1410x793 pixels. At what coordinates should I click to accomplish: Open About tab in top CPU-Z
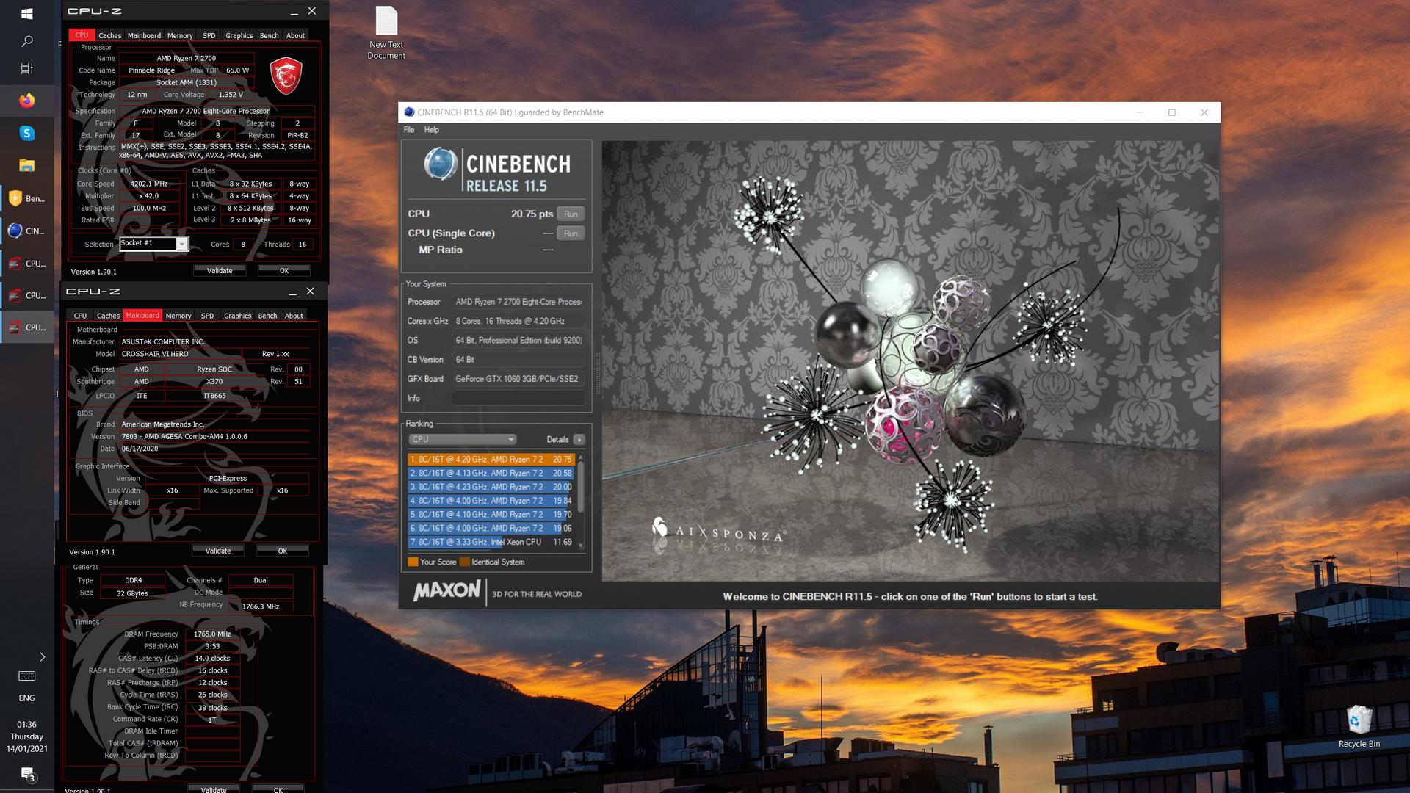[x=295, y=35]
